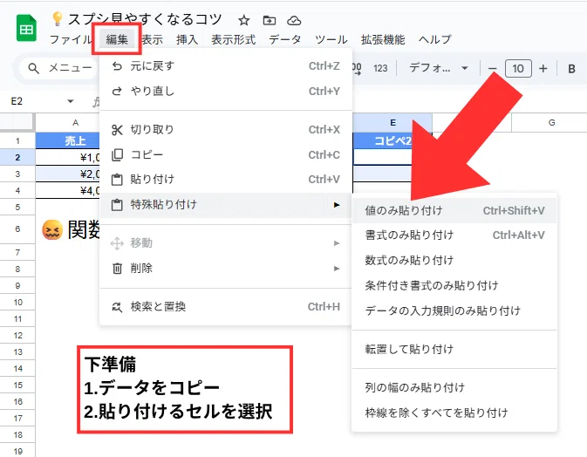Click the font size field showing 10

(518, 69)
